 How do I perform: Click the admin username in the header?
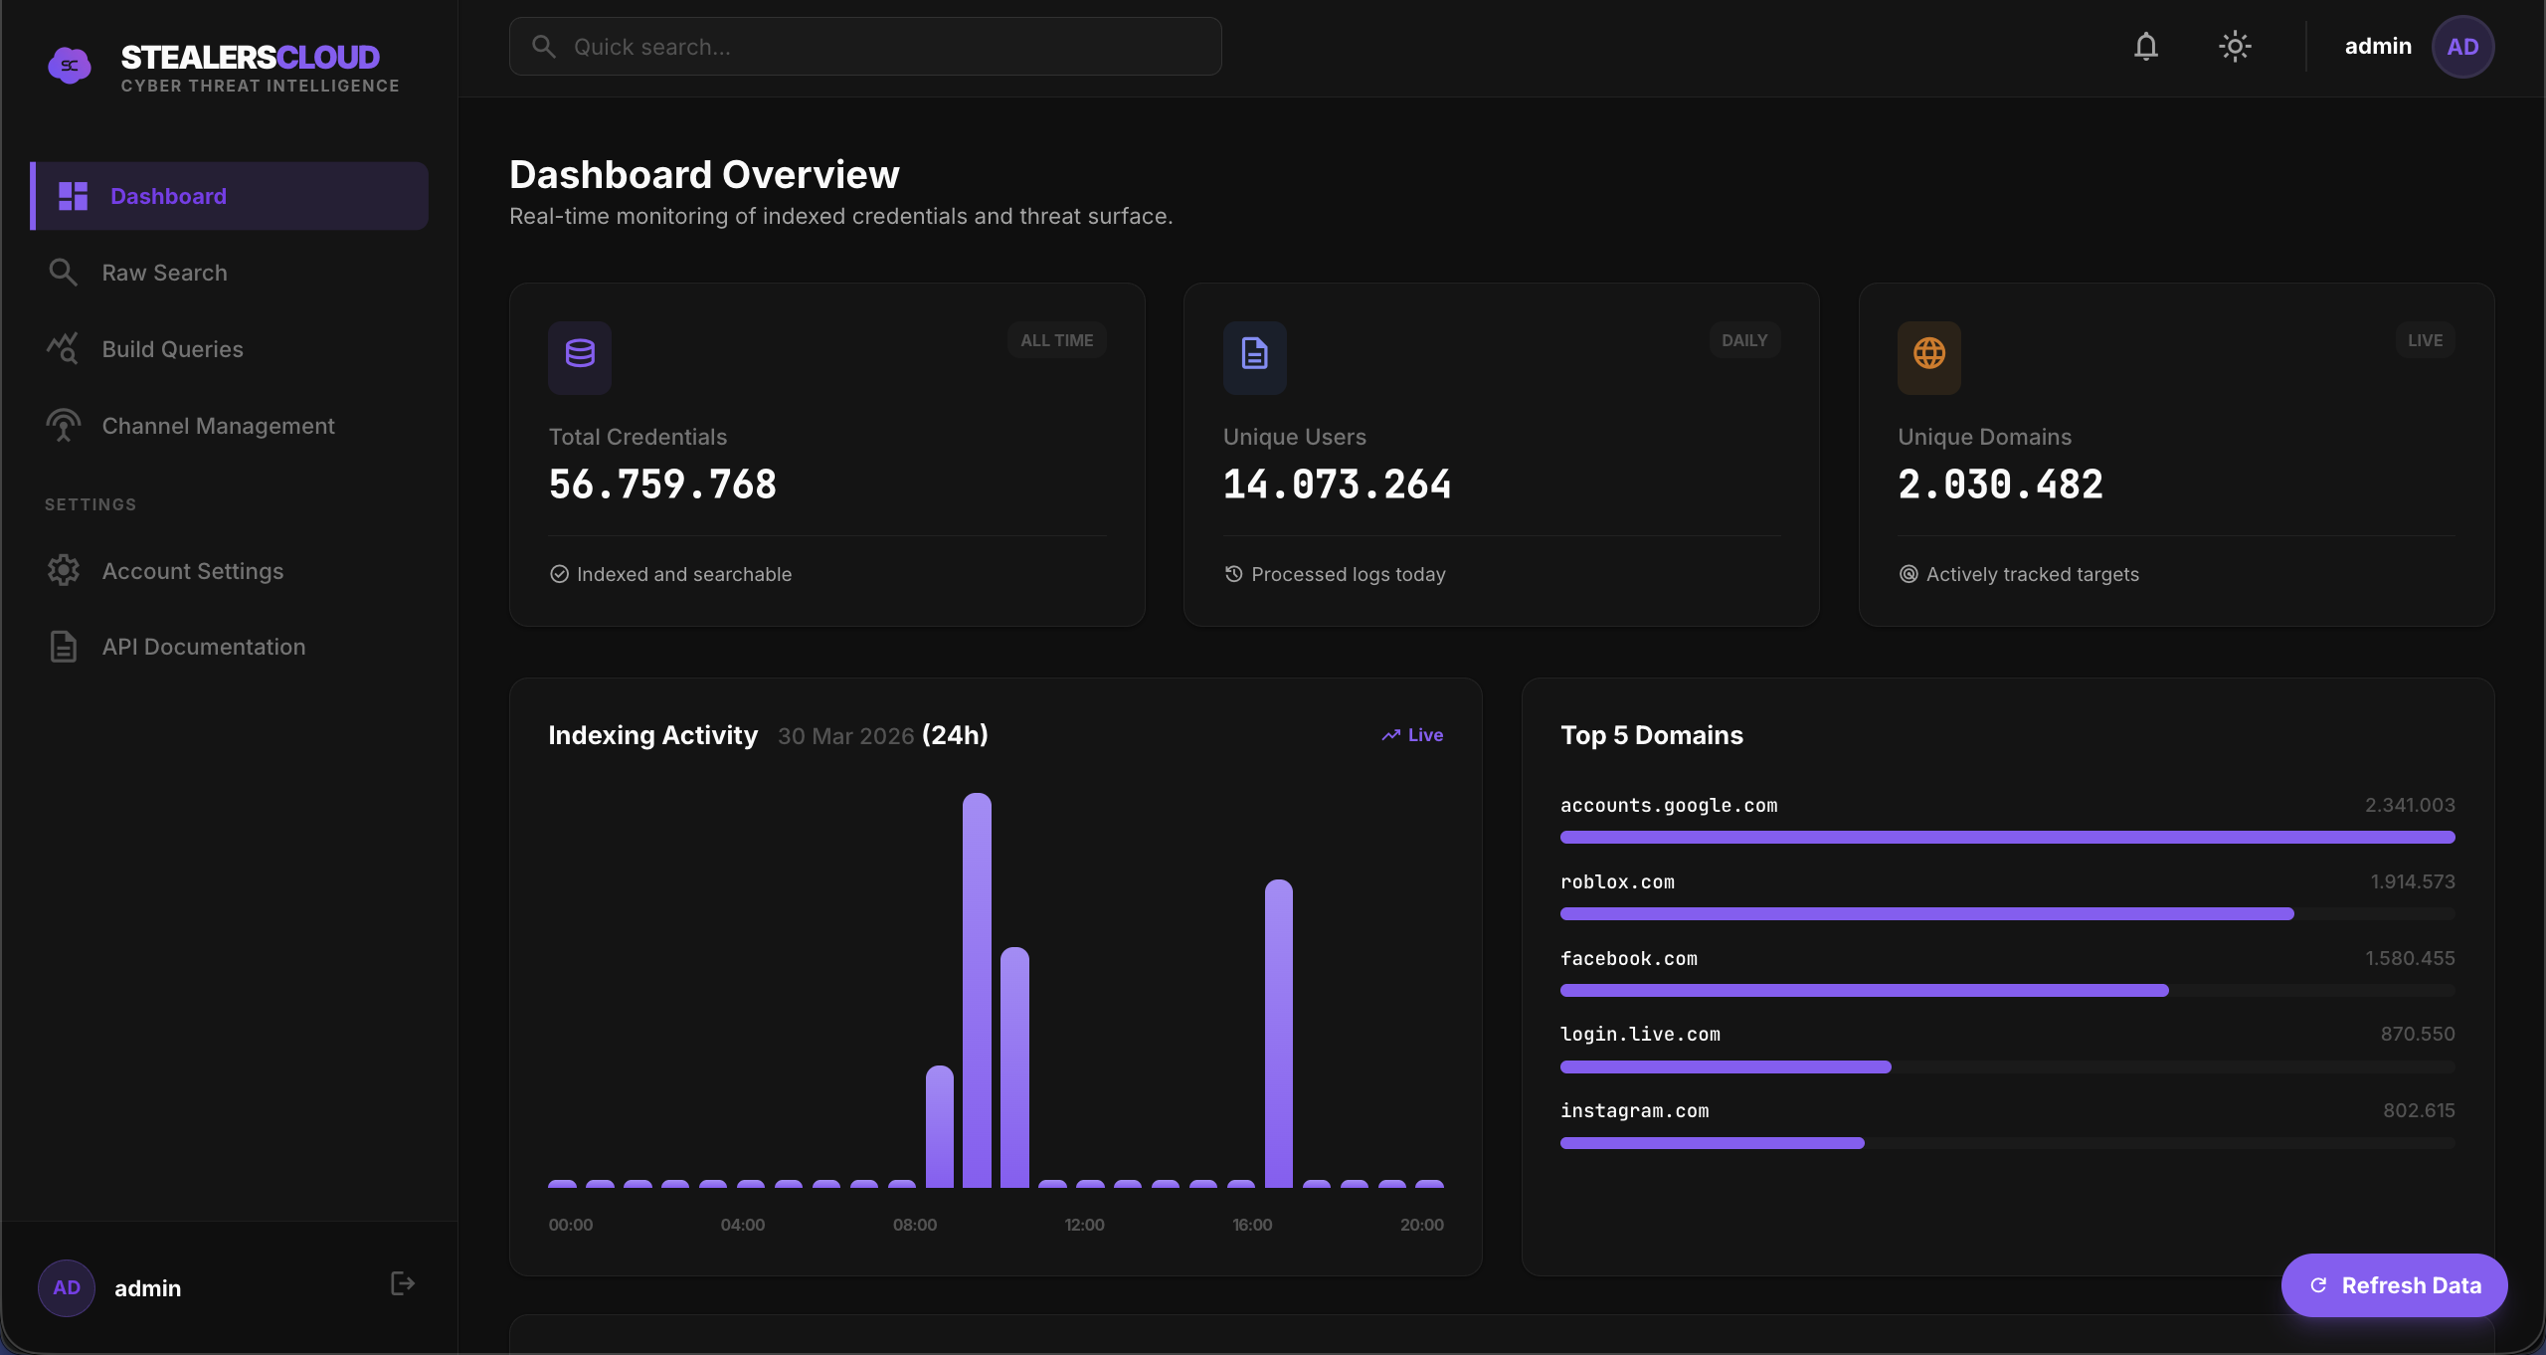2378,46
